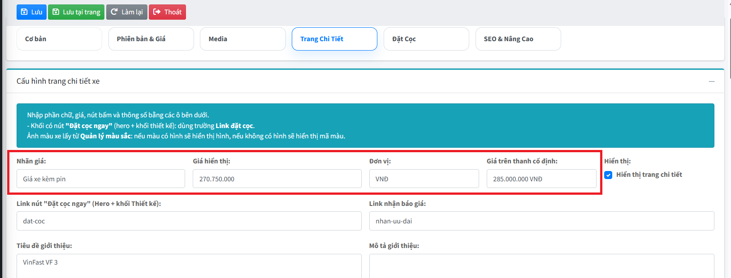
Task: Switch to Phiên bản & Giá tab
Action: [151, 39]
